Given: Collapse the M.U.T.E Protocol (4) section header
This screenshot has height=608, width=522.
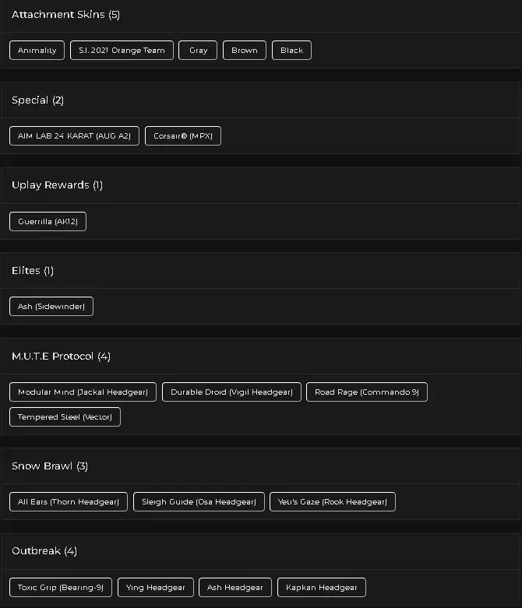Looking at the screenshot, I should (x=62, y=357).
